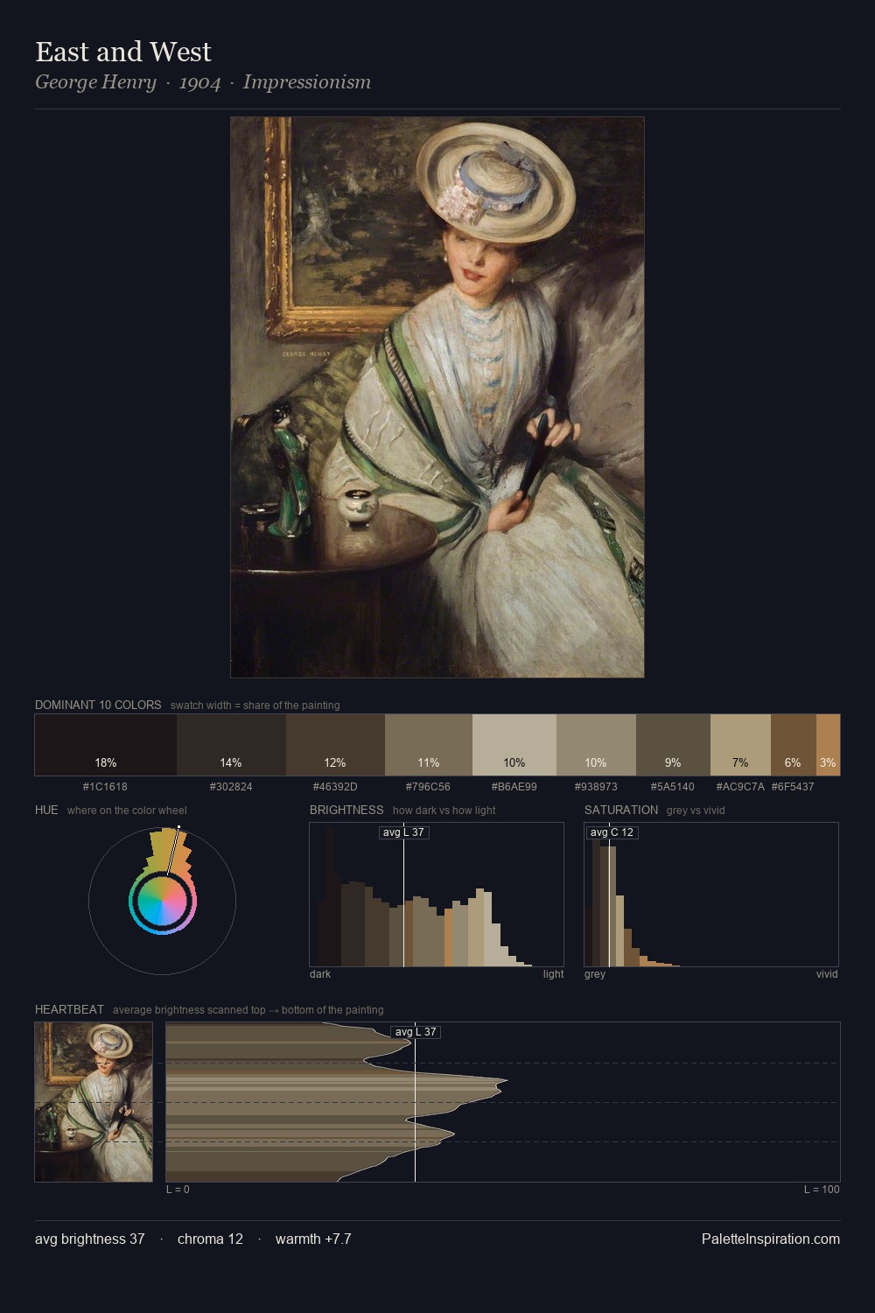Click the L = 100 axis label
The height and width of the screenshot is (1313, 875).
click(822, 1190)
